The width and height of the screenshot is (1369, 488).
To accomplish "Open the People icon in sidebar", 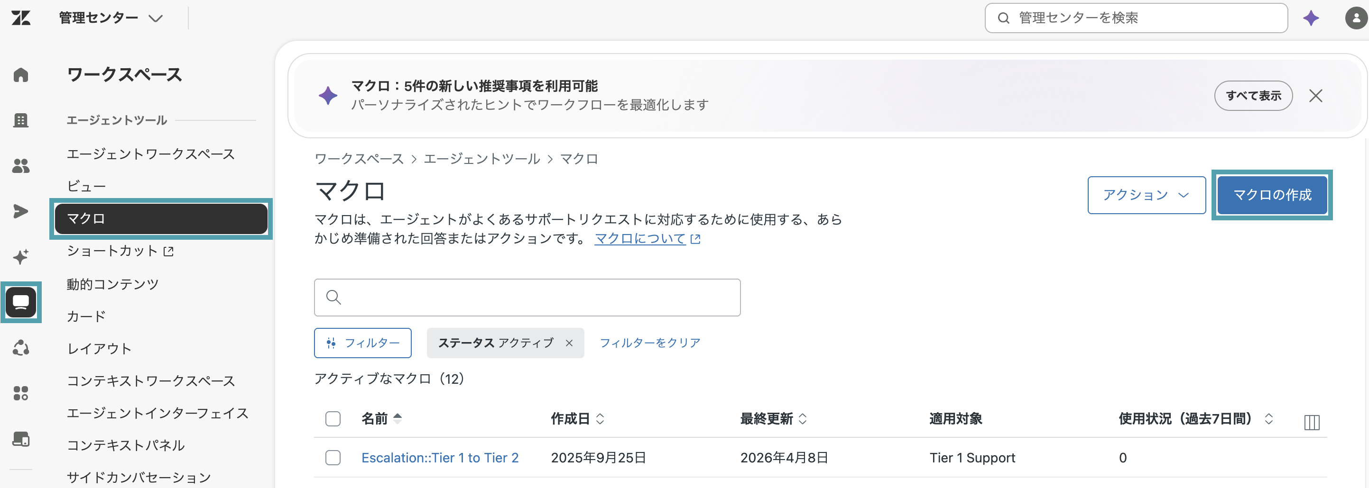I will (21, 166).
